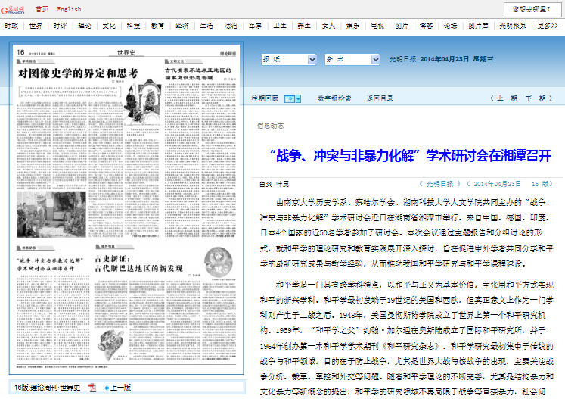Screen dimensions: 565x399
Task: Open the 科技 navigation item
Action: click(x=133, y=26)
